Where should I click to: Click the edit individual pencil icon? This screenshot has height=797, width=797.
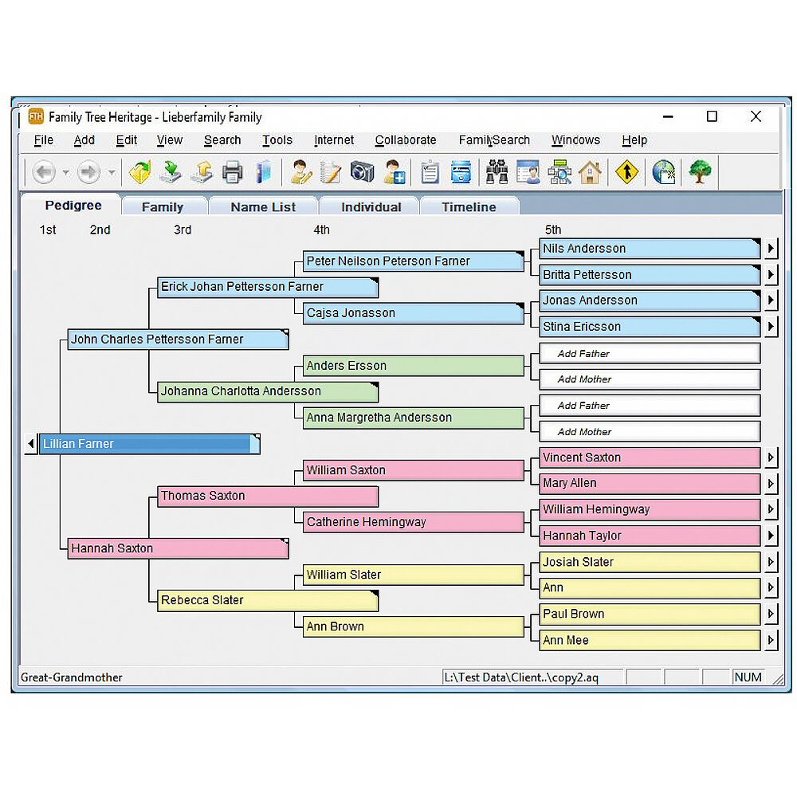pyautogui.click(x=300, y=172)
